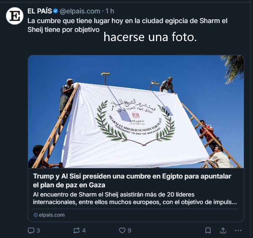
Task: Open the Trump y Al Sisi headline
Action: (132, 181)
